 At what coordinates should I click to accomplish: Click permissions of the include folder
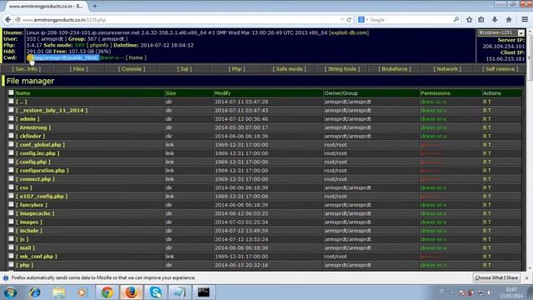tap(433, 231)
